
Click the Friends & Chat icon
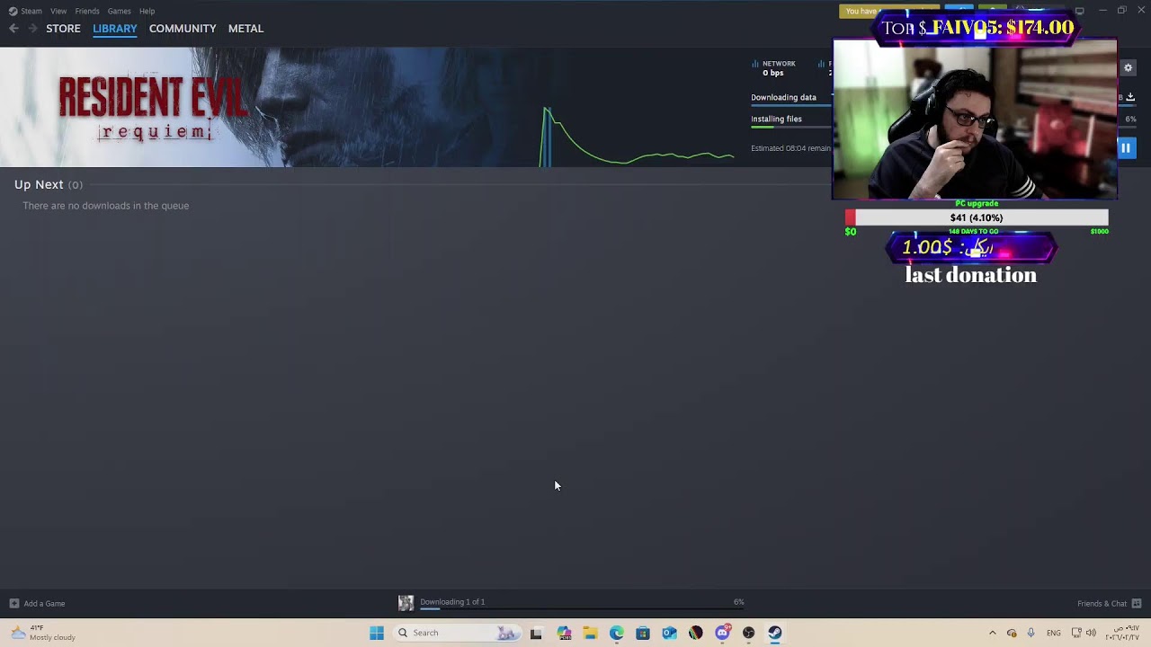[1137, 603]
